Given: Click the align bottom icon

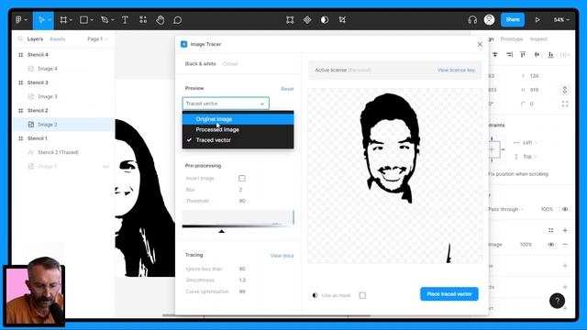Looking at the screenshot, I should (x=550, y=55).
